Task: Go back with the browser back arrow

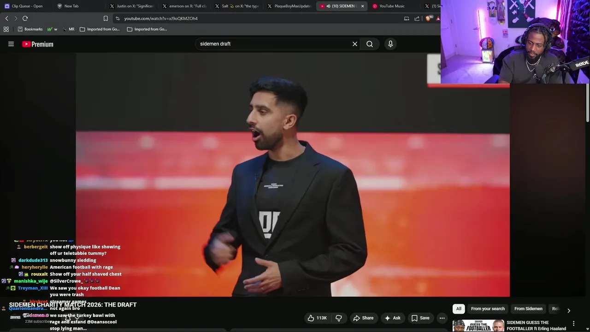Action: (x=6, y=18)
